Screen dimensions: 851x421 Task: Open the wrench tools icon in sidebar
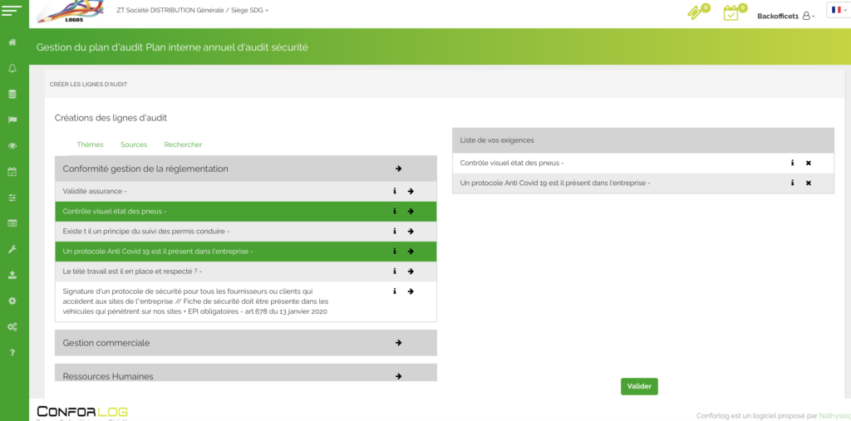coord(12,249)
